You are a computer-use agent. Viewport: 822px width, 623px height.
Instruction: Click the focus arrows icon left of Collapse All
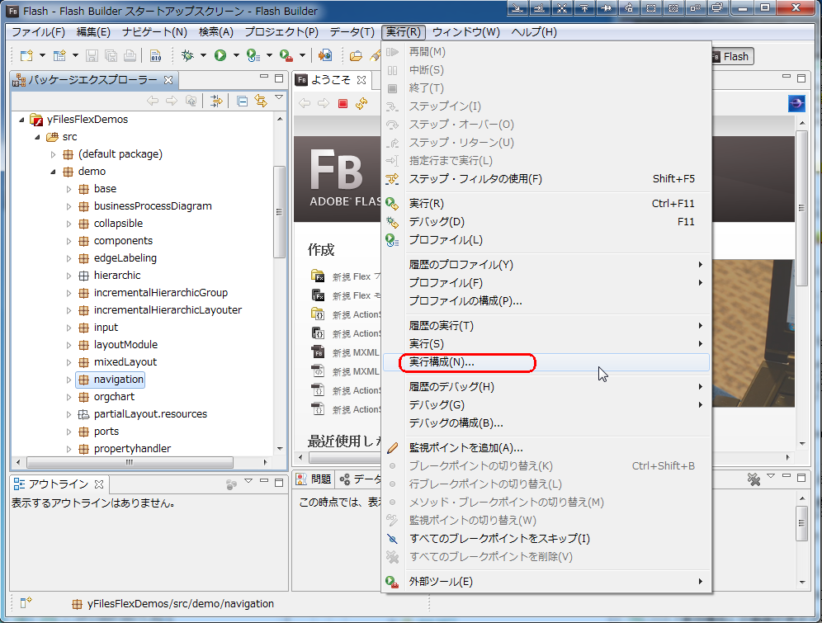pos(216,101)
